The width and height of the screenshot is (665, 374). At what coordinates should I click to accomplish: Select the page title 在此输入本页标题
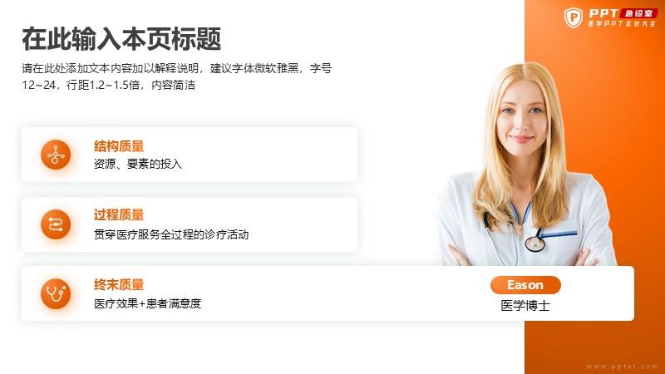pos(121,39)
